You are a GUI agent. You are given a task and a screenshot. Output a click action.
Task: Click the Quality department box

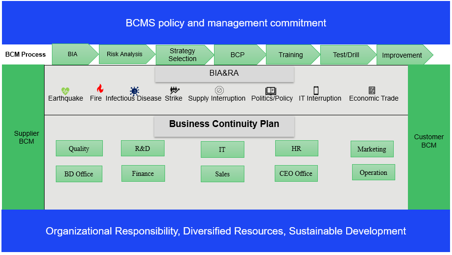79,149
